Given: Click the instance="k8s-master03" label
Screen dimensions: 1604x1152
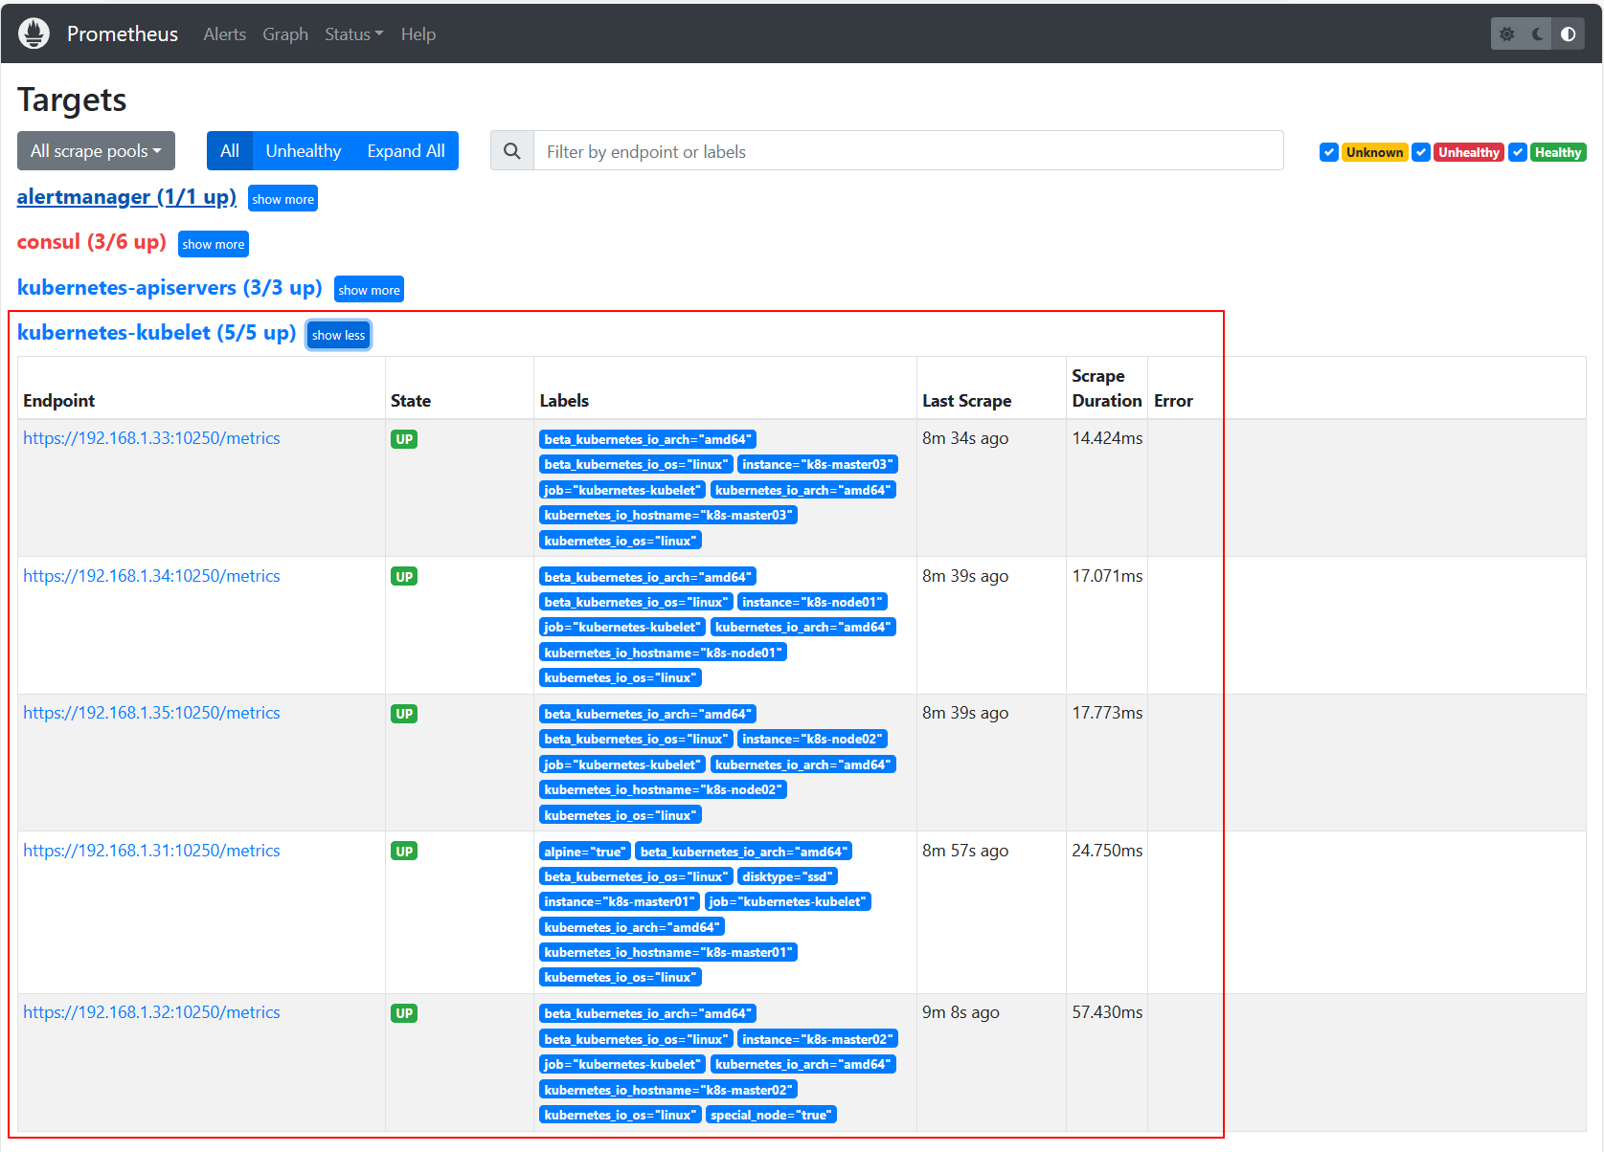Looking at the screenshot, I should pos(818,465).
